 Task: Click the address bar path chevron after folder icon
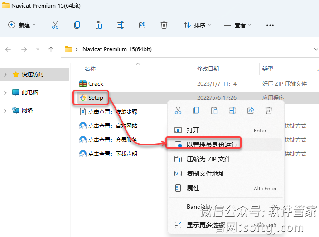(x=77, y=49)
